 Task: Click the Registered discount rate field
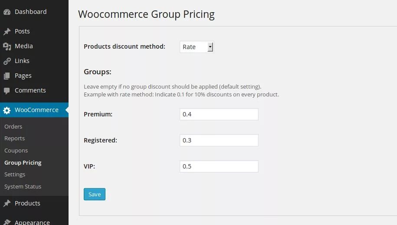tap(219, 140)
